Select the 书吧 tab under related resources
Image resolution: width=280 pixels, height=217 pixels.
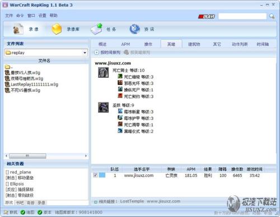20,202
